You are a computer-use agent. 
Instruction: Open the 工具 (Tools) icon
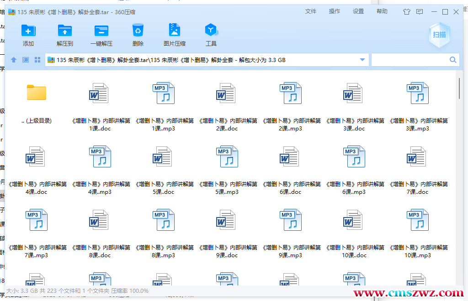point(211,30)
